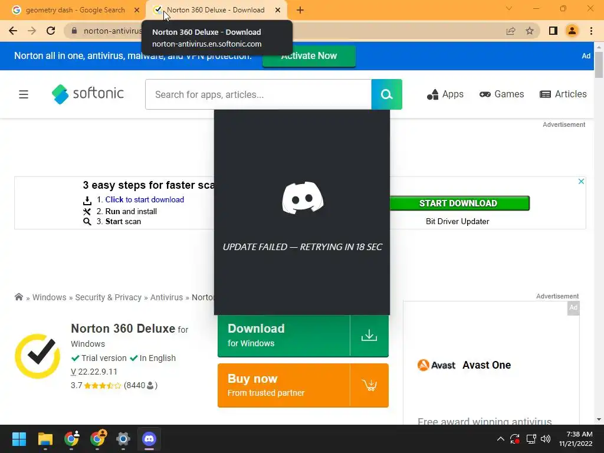
Task: Select the Norton 360 Deluxe - Download tab
Action: [216, 10]
